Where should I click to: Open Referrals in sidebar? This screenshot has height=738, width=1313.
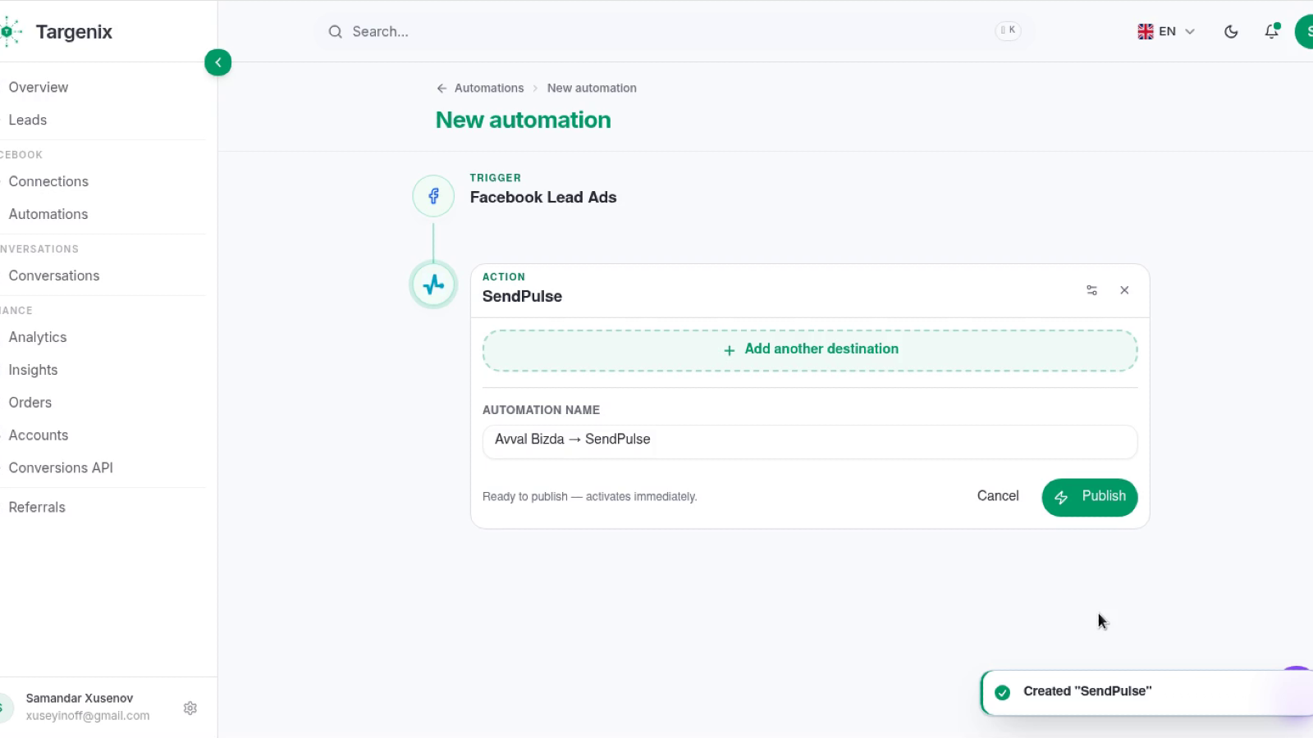pos(37,507)
